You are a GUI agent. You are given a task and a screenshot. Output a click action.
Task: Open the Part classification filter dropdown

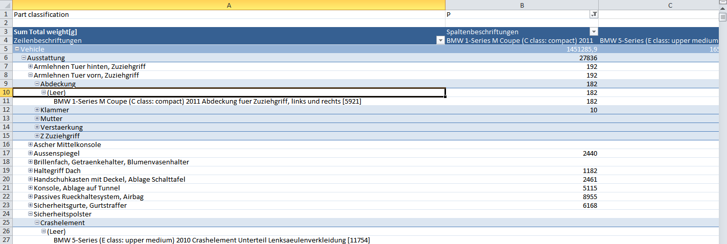pyautogui.click(x=594, y=15)
